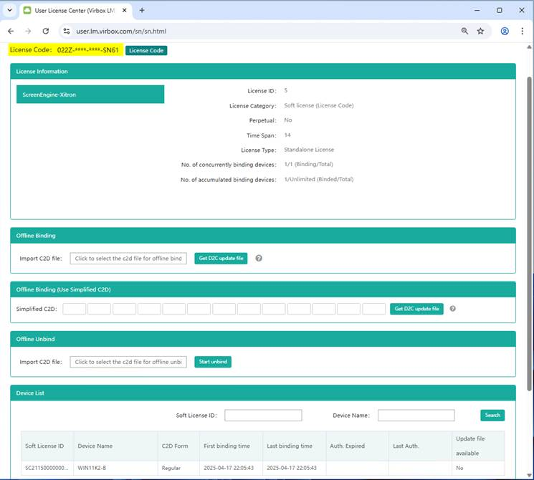
Task: Bookmark this page with the star icon
Action: (480, 31)
